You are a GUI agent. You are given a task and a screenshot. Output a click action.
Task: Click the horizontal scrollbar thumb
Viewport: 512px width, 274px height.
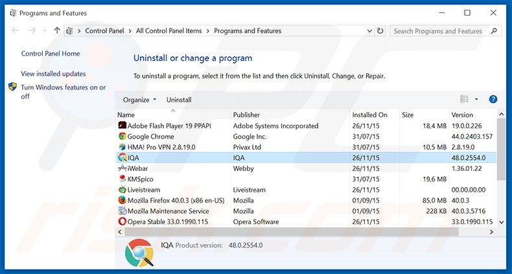[291, 232]
